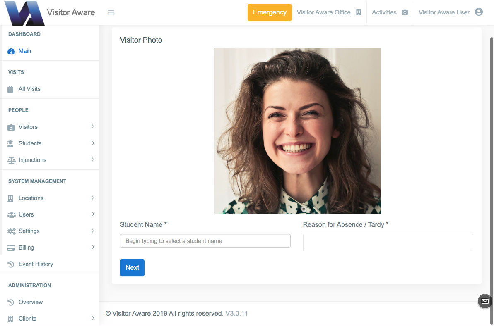This screenshot has width=494, height=326.
Task: Open the Locations menu item
Action: [51, 198]
